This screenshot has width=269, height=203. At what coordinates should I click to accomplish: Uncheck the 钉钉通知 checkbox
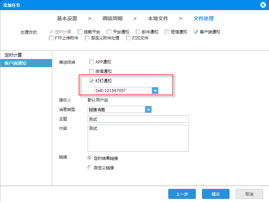[x=91, y=81]
